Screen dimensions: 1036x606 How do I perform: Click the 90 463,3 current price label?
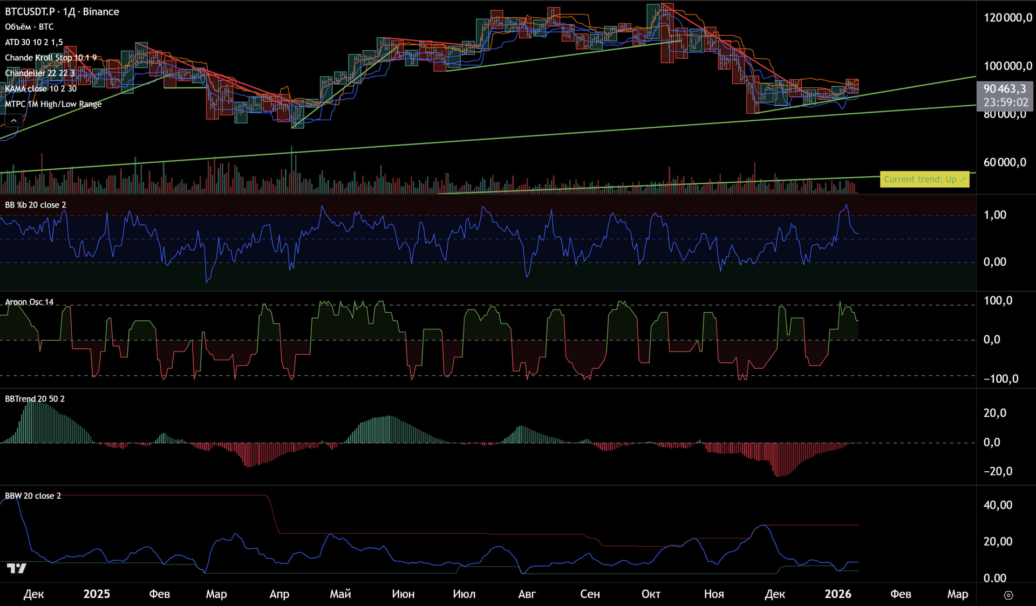click(1004, 89)
